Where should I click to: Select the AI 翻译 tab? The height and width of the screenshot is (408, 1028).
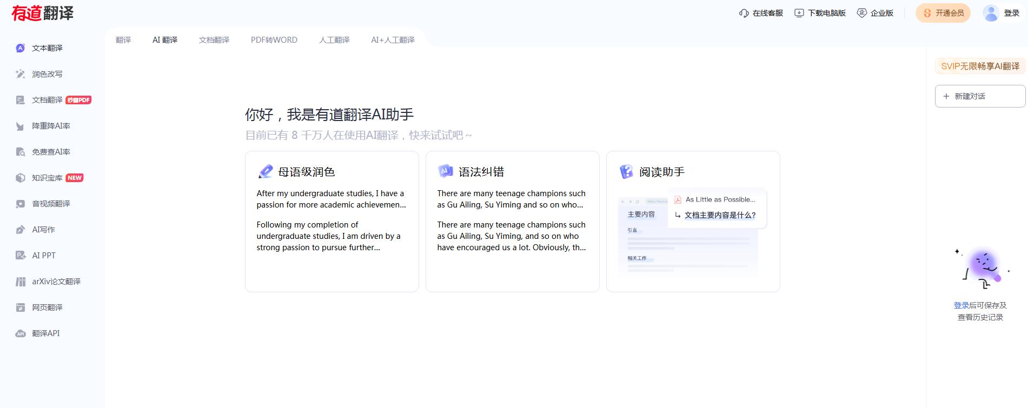[165, 40]
